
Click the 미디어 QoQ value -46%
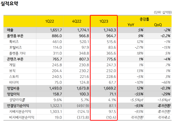166,82
